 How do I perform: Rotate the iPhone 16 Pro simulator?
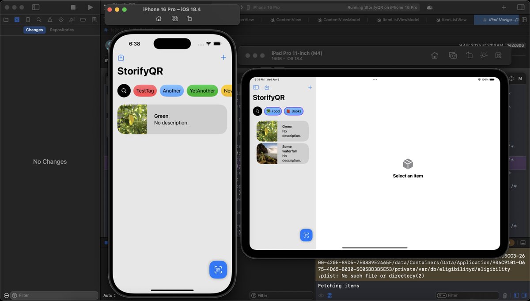point(189,19)
